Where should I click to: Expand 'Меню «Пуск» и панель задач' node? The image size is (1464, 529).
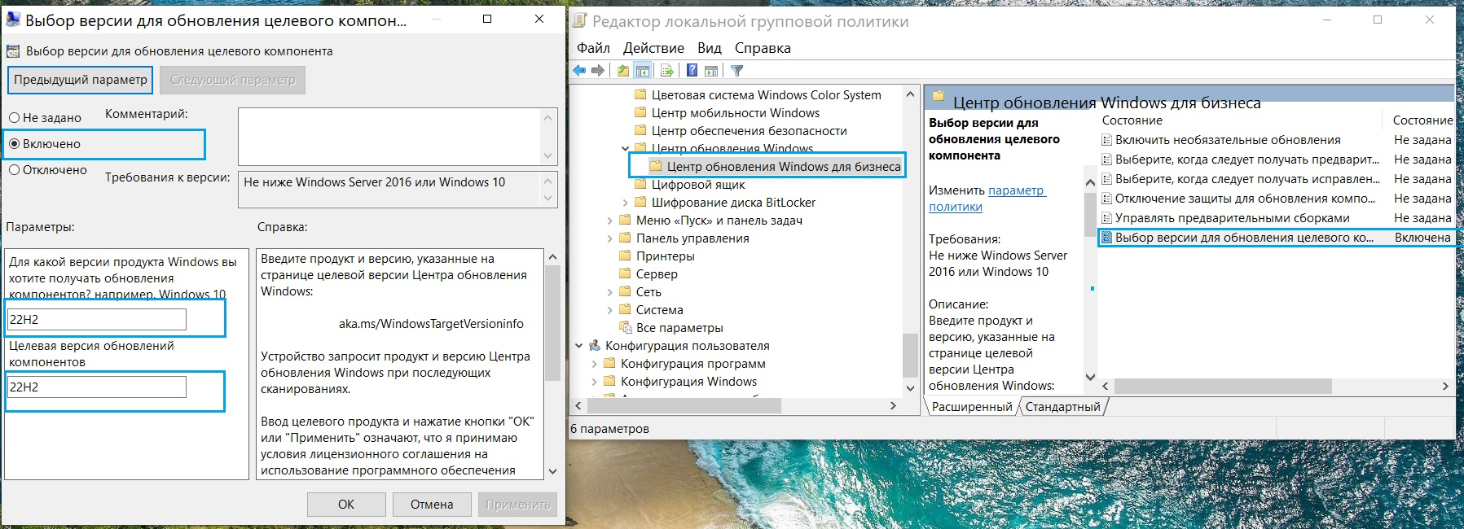tap(609, 221)
